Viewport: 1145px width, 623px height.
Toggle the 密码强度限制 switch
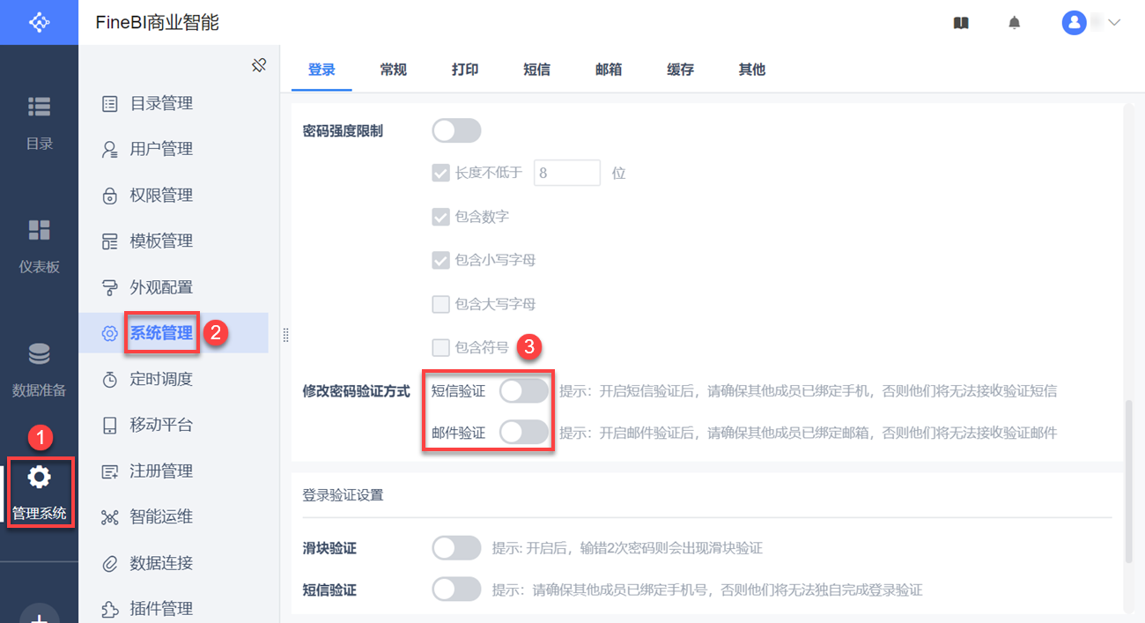pos(456,131)
